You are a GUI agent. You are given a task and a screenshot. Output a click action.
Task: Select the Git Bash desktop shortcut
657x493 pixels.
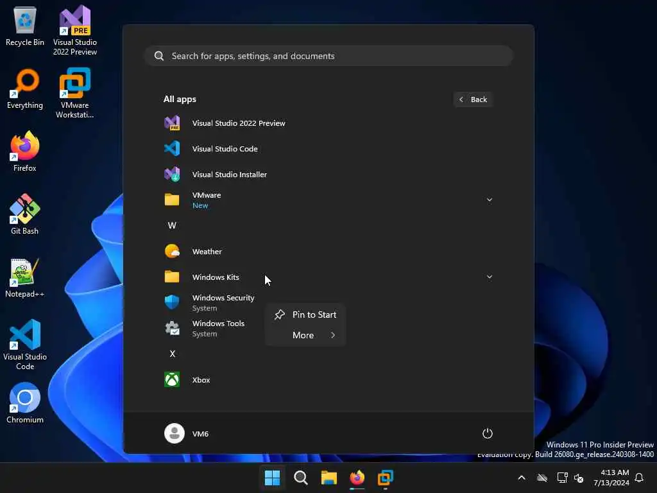25,214
